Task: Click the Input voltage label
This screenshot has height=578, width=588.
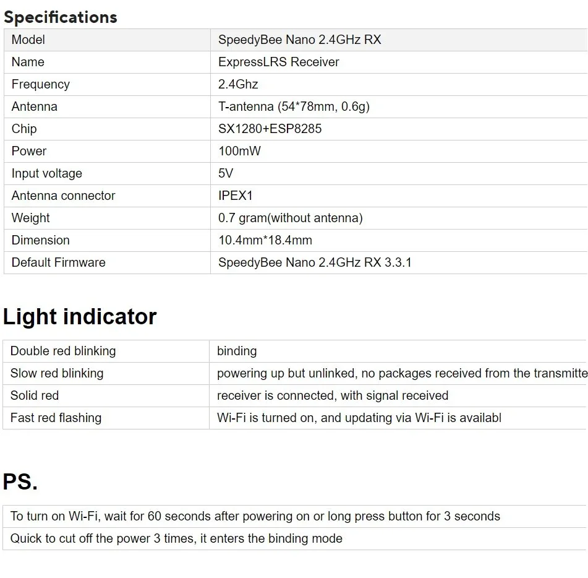Action: pos(47,173)
